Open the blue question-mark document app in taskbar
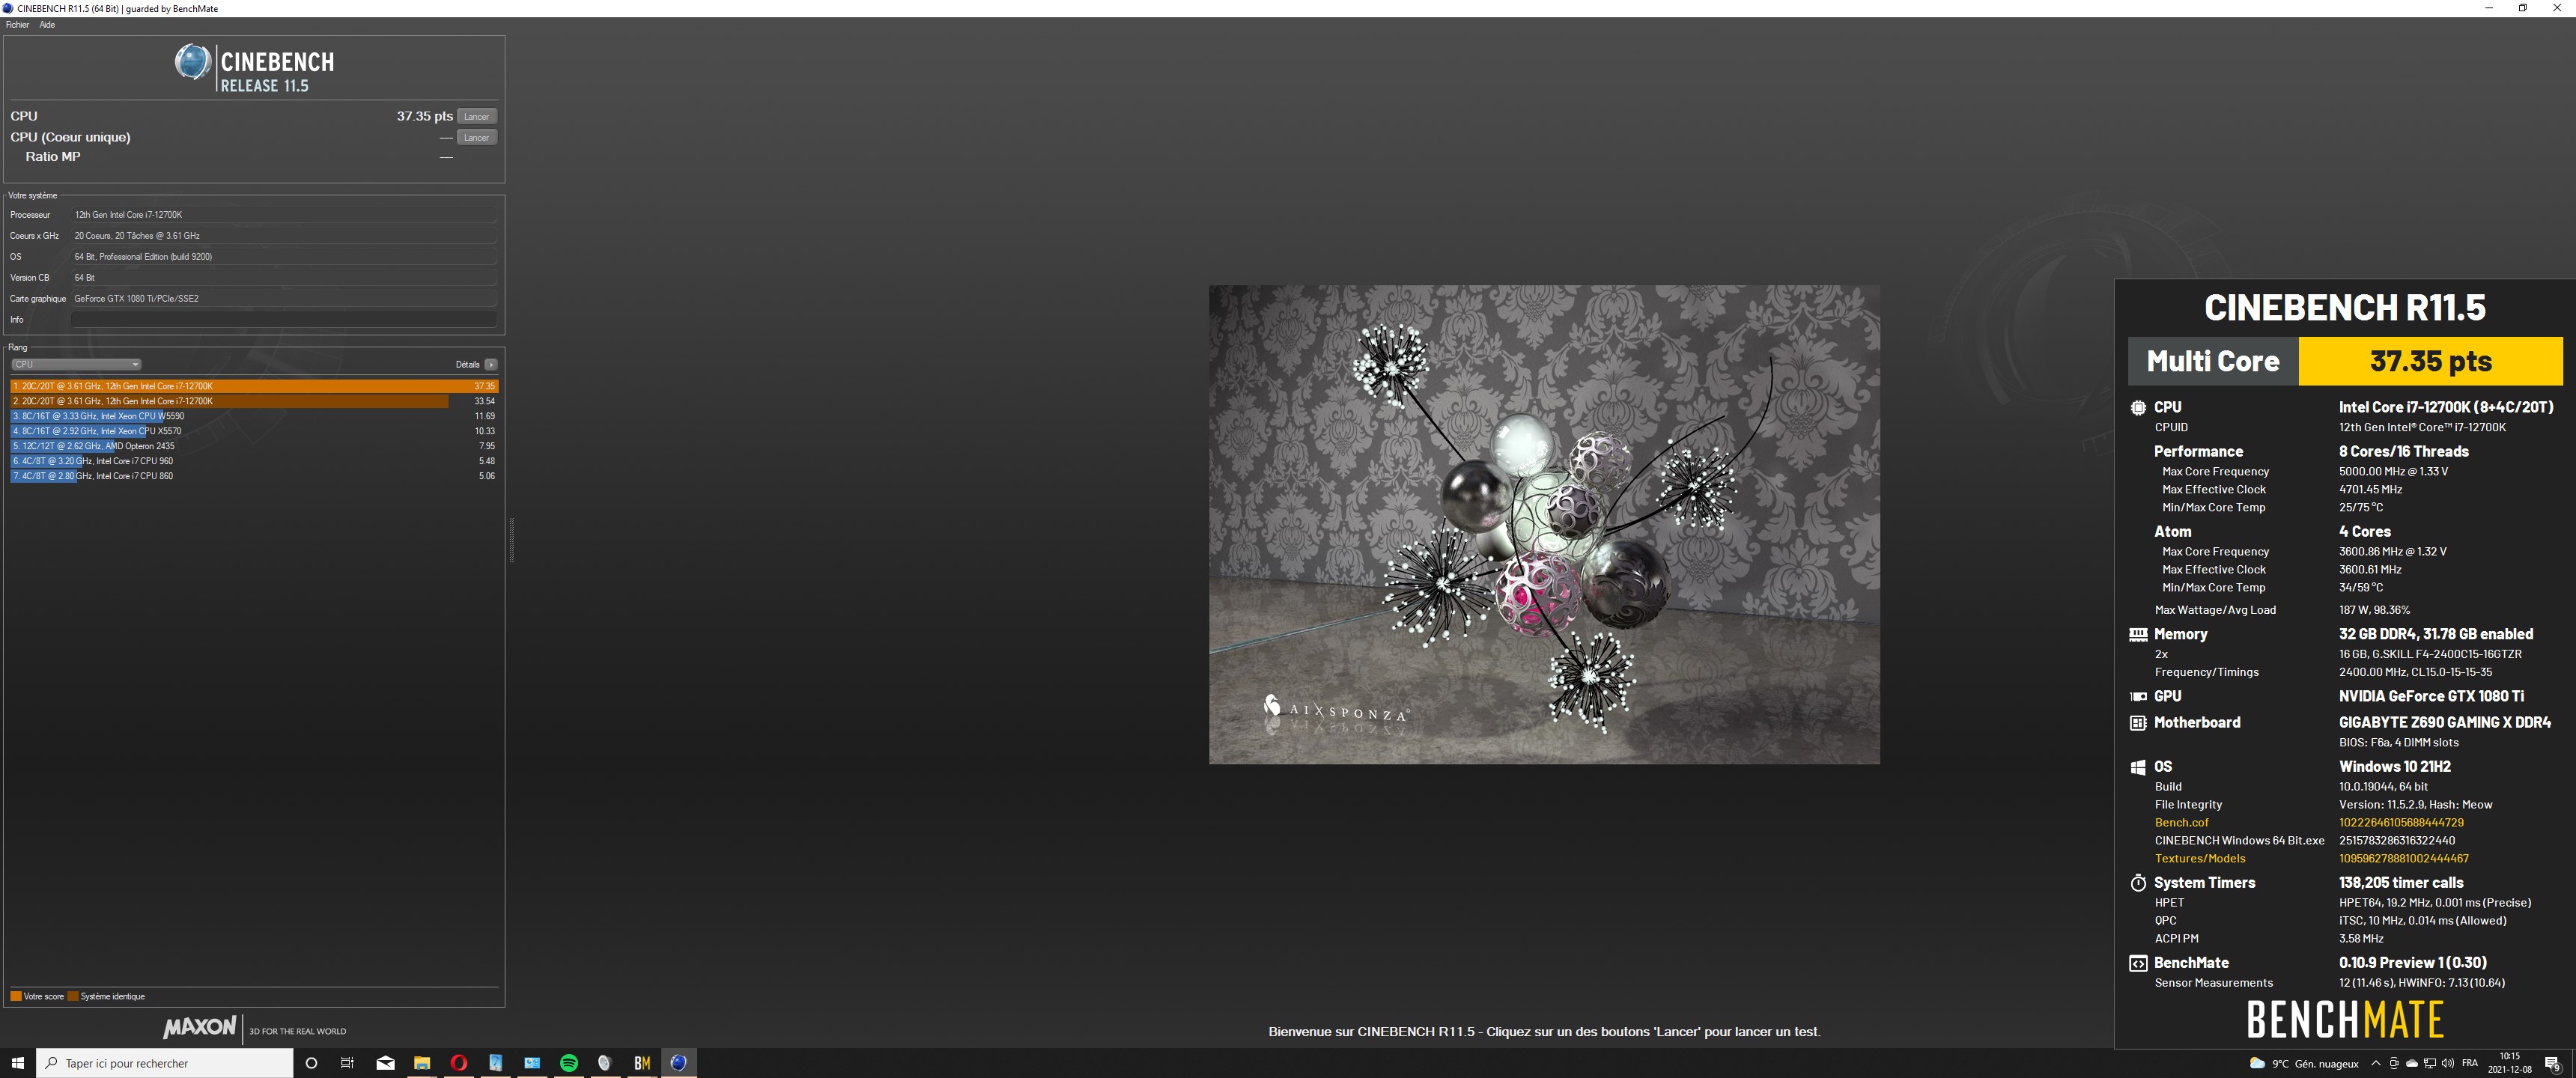 pos(495,1063)
